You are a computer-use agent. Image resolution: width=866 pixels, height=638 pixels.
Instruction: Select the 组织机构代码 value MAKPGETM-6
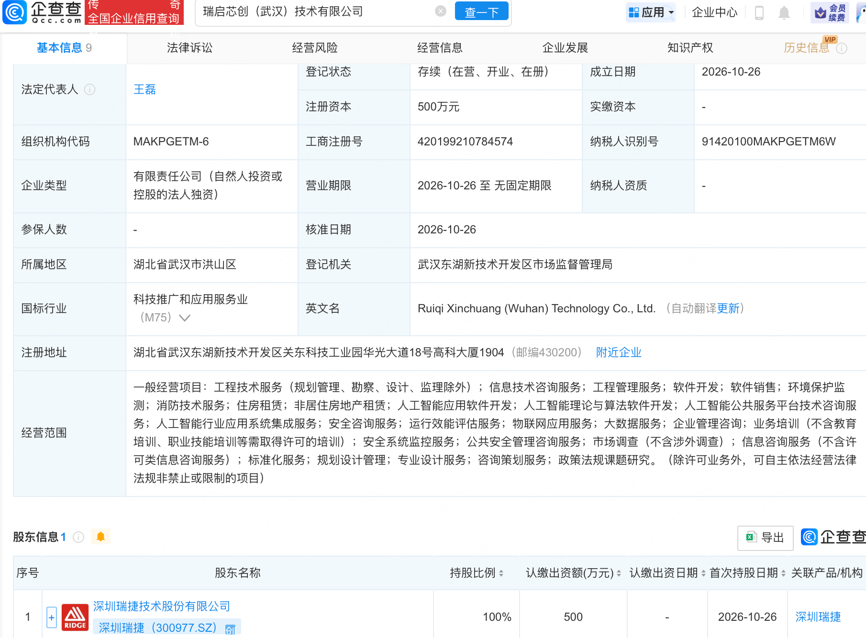click(171, 142)
